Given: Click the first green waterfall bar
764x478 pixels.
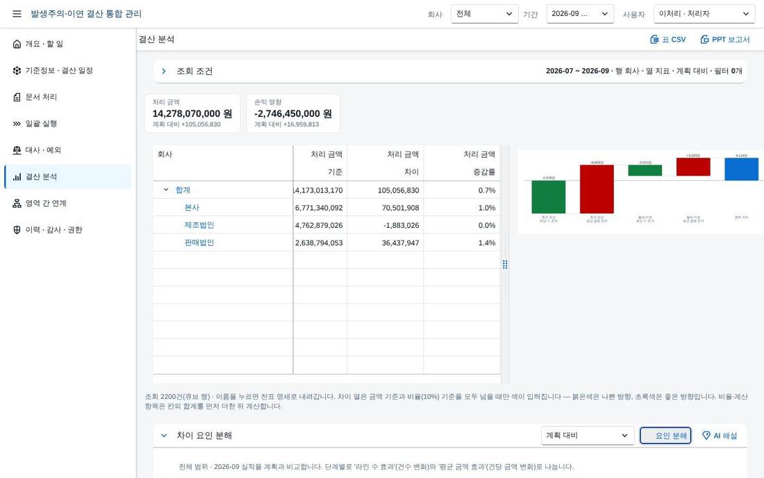Looking at the screenshot, I should click(549, 197).
